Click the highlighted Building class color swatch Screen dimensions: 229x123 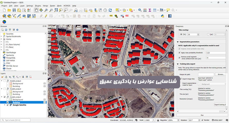(11, 102)
